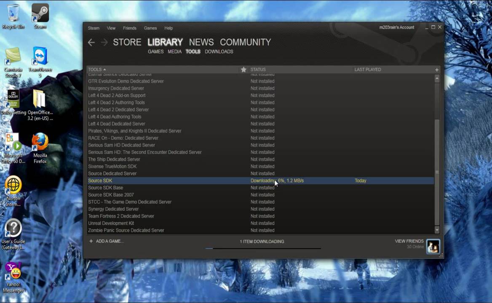Select The Ship Dedicated Server
This screenshot has height=303, width=492.
click(260, 159)
